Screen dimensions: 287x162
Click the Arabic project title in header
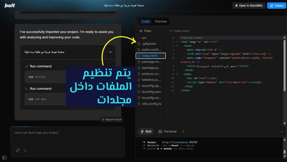point(124,6)
